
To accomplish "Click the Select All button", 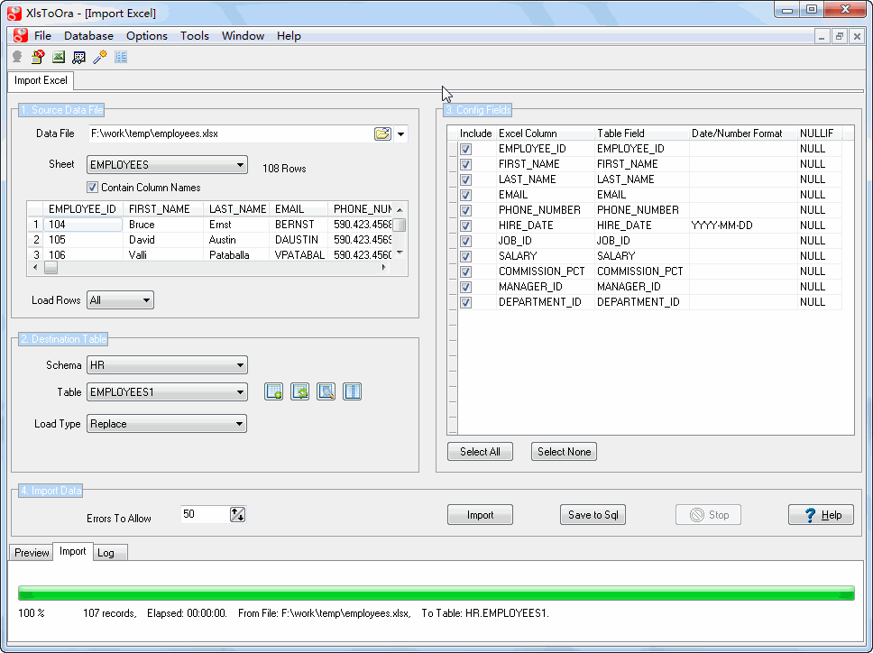I will [x=480, y=452].
